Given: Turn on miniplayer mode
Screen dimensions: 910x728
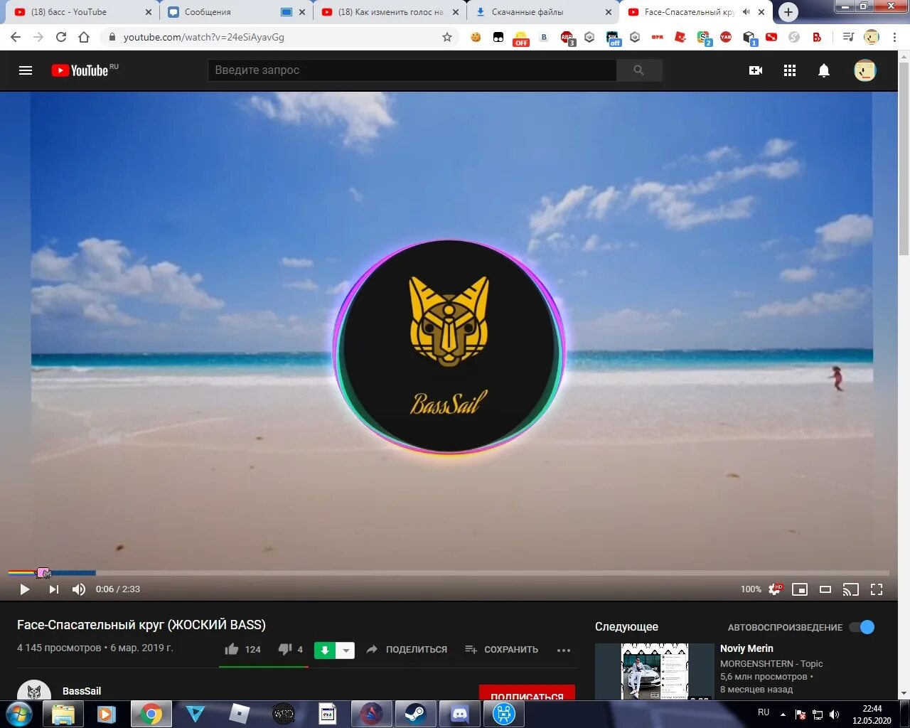Looking at the screenshot, I should (x=800, y=589).
